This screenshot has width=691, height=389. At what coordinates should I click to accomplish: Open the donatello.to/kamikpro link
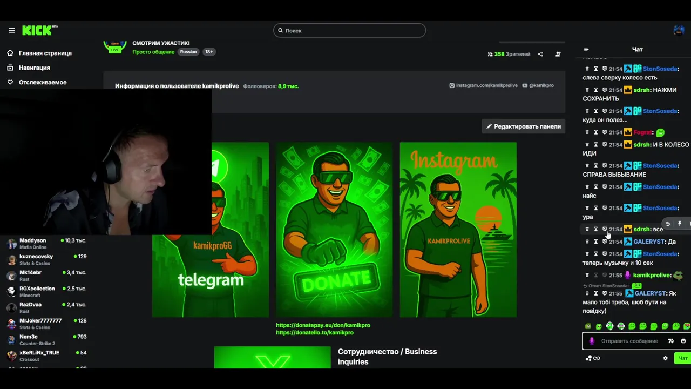click(315, 333)
